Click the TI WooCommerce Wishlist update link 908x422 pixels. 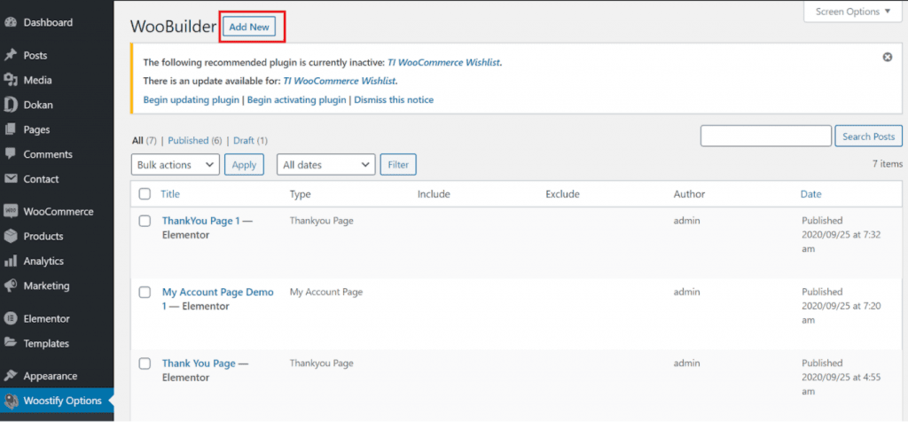click(x=340, y=81)
